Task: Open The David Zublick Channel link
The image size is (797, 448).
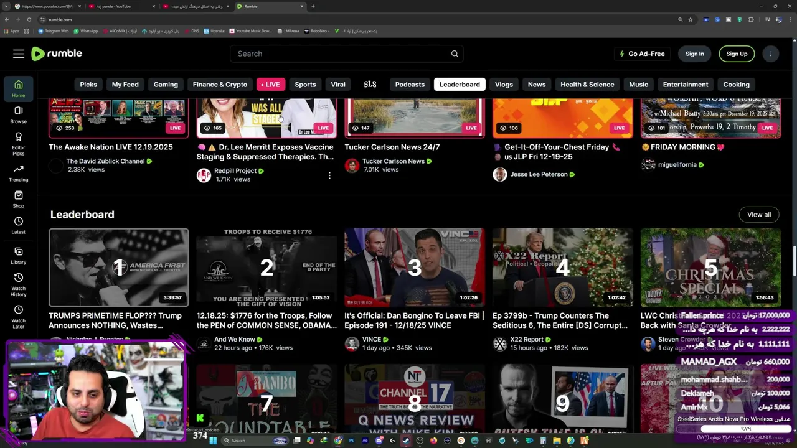Action: coord(106,161)
